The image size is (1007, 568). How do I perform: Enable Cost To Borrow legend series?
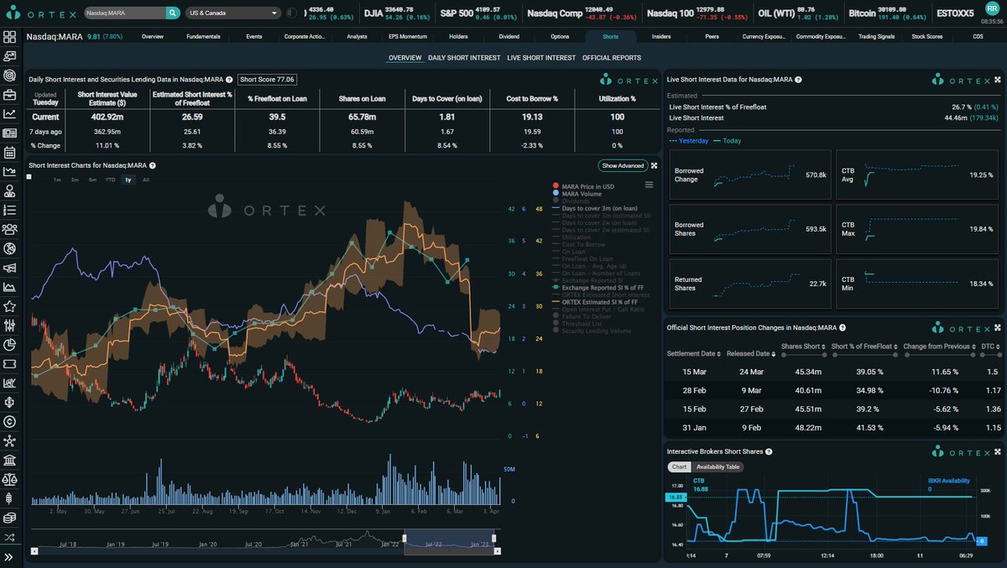[x=578, y=244]
